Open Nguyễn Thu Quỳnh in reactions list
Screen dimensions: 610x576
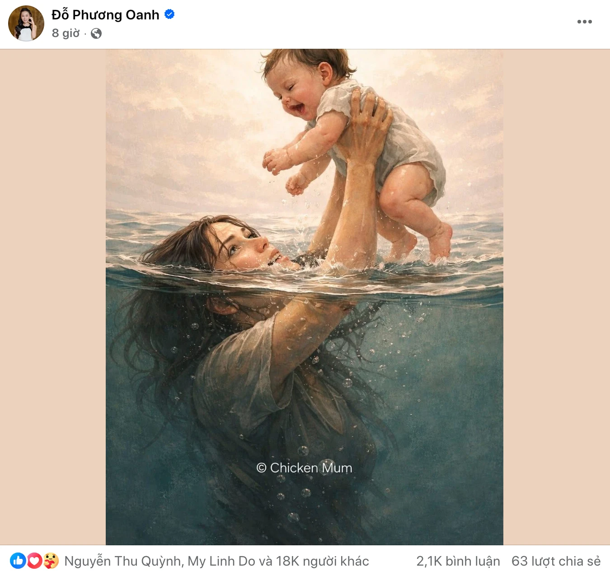click(x=123, y=561)
